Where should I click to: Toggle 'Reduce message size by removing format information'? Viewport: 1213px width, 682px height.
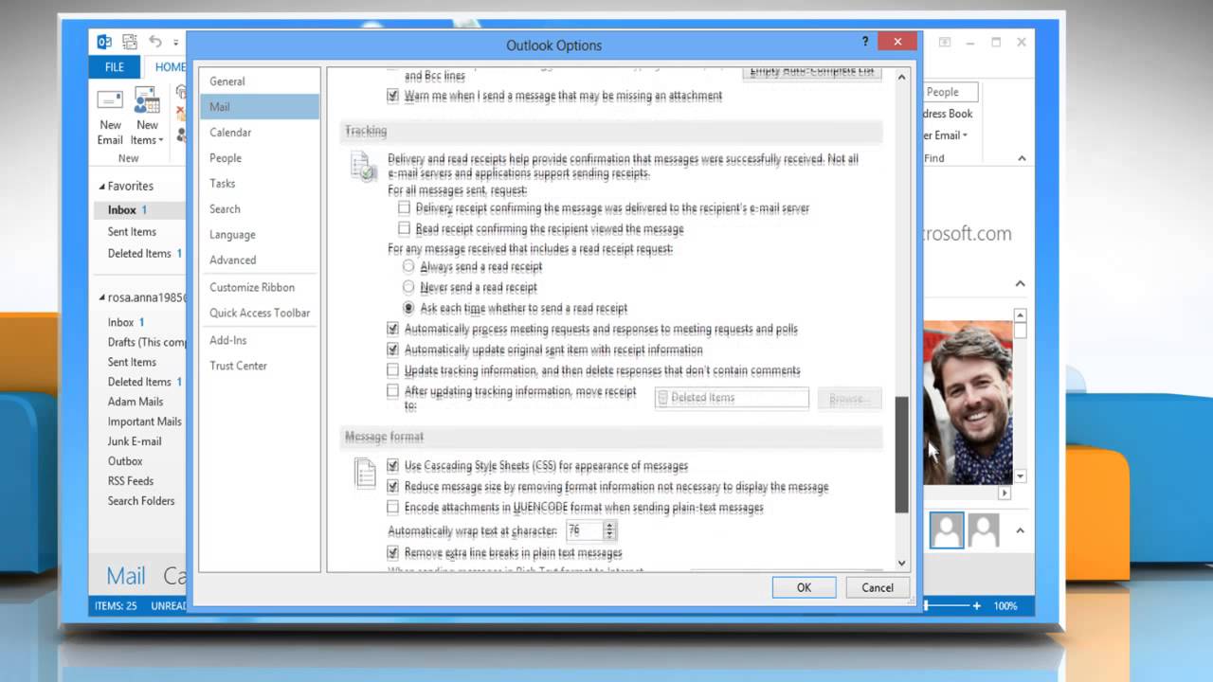[393, 487]
